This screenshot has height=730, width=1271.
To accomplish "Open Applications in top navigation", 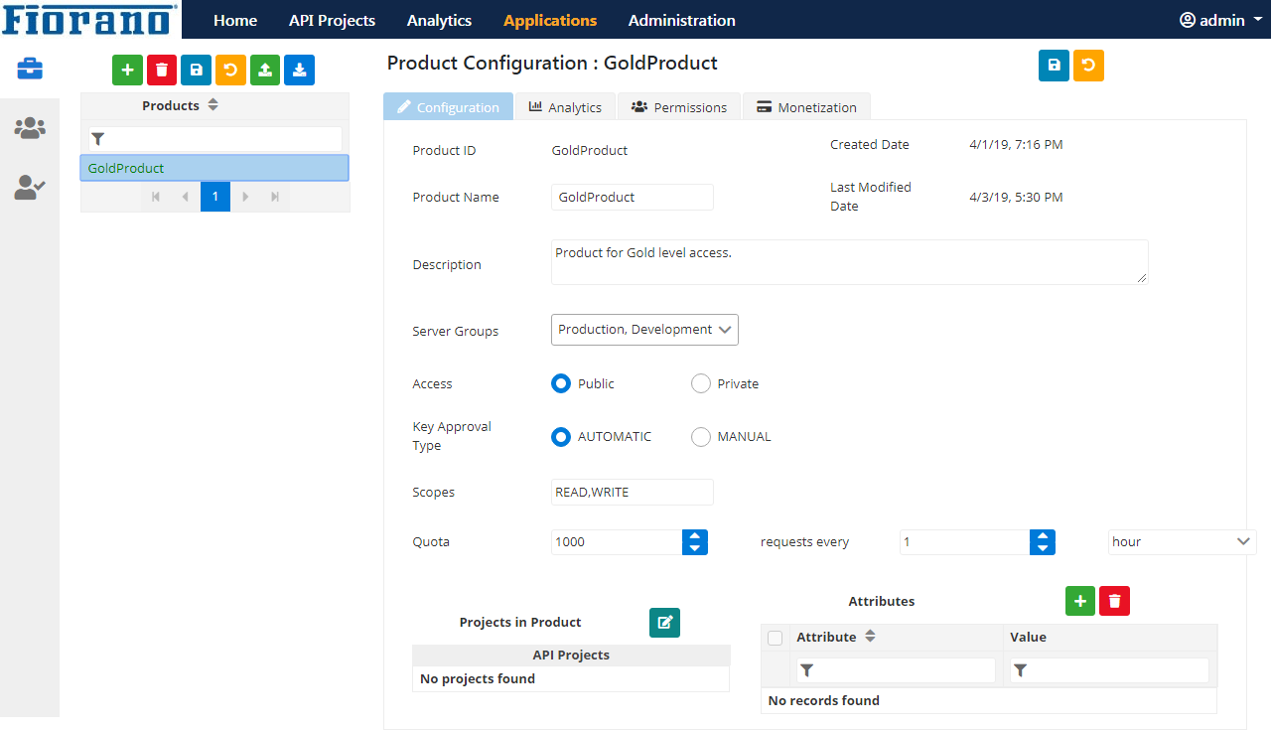I will point(550,20).
